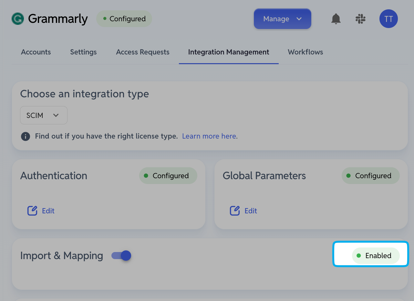414x301 pixels.
Task: Follow the Learn more here link
Action: click(209, 136)
